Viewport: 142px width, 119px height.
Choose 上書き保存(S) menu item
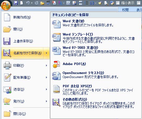tap(26, 41)
